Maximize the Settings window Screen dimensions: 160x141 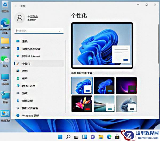click(x=146, y=5)
